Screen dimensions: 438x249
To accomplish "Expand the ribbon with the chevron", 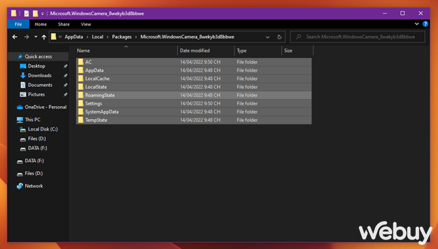I will tap(417, 24).
